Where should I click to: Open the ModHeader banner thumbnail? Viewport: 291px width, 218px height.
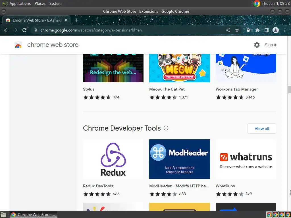pos(180,159)
